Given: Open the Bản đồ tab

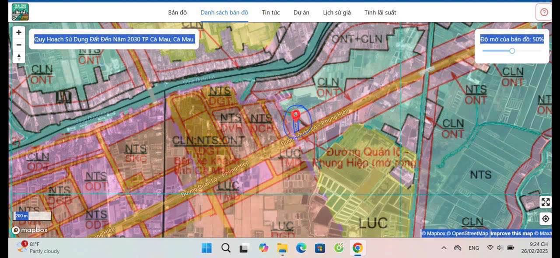Looking at the screenshot, I should tap(177, 13).
